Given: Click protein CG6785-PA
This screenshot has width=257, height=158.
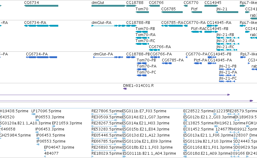Looking at the screenshot, I should (x=173, y=60).
